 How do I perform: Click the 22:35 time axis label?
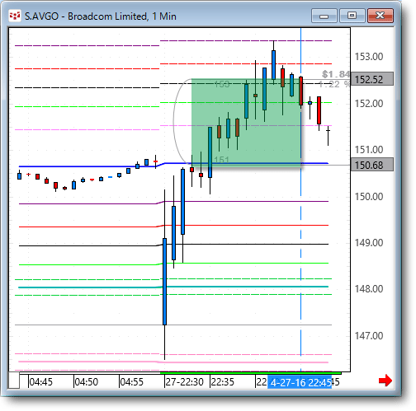pyautogui.click(x=222, y=382)
